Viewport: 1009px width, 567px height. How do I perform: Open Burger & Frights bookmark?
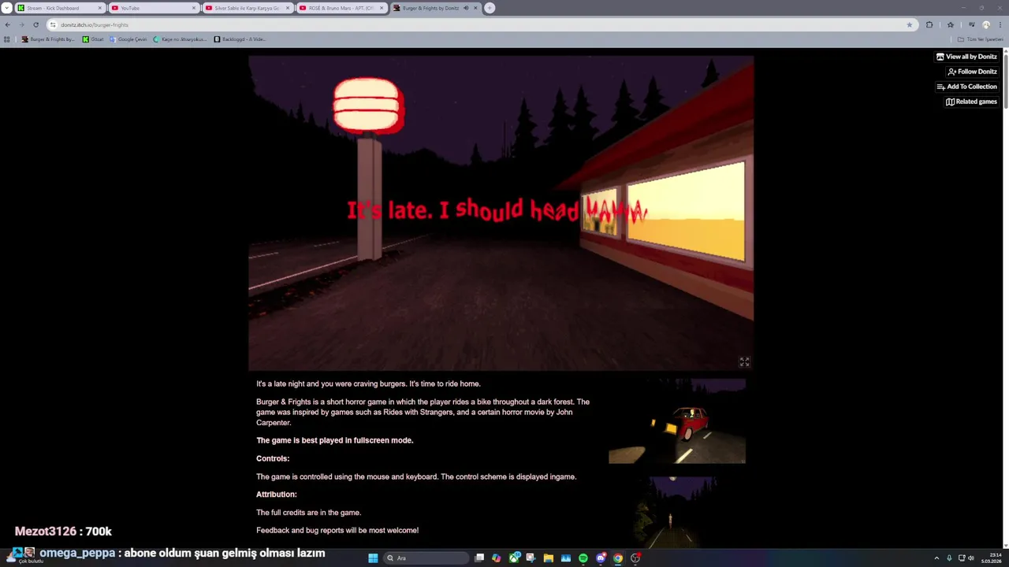click(48, 39)
